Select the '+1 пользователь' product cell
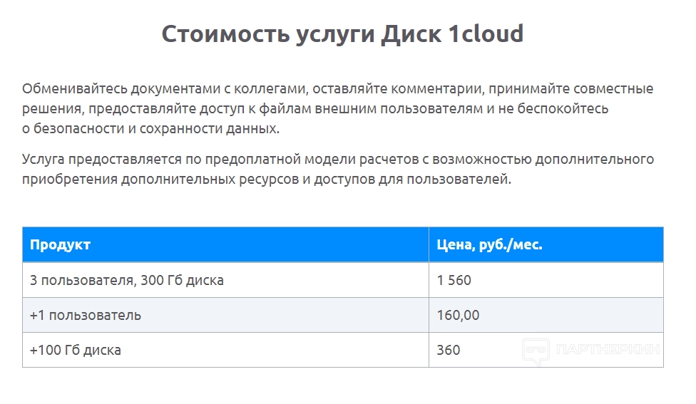This screenshot has height=404, width=696. [x=86, y=315]
